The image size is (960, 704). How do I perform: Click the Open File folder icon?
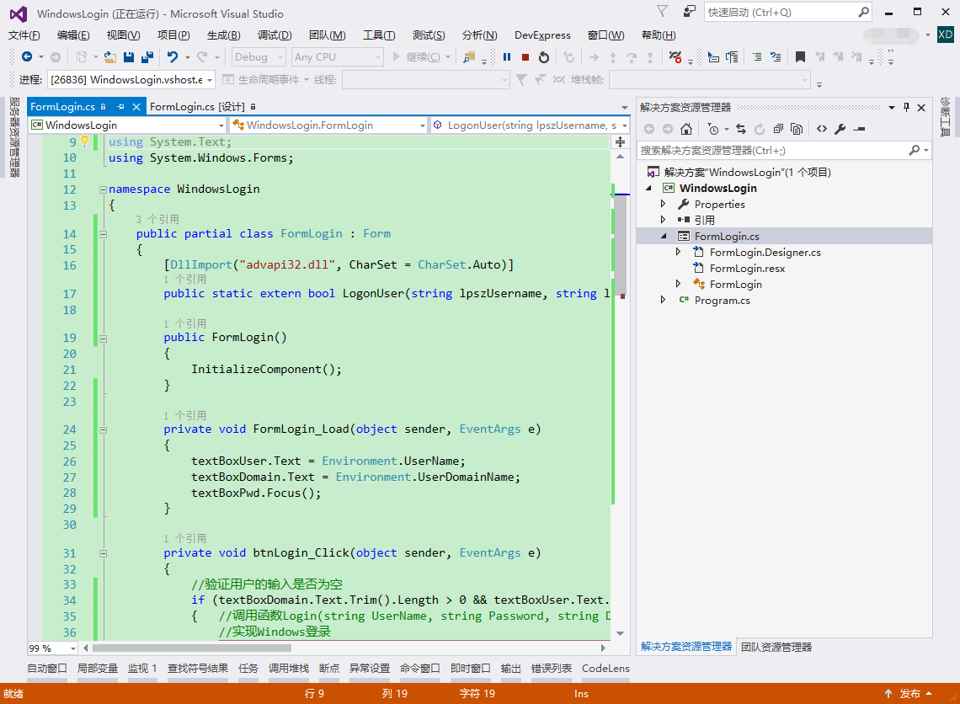pyautogui.click(x=110, y=57)
